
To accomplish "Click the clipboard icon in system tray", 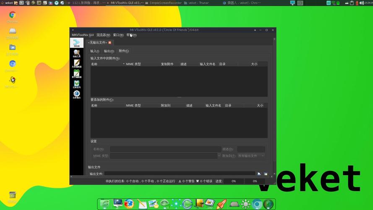I will pyautogui.click(x=352, y=3).
